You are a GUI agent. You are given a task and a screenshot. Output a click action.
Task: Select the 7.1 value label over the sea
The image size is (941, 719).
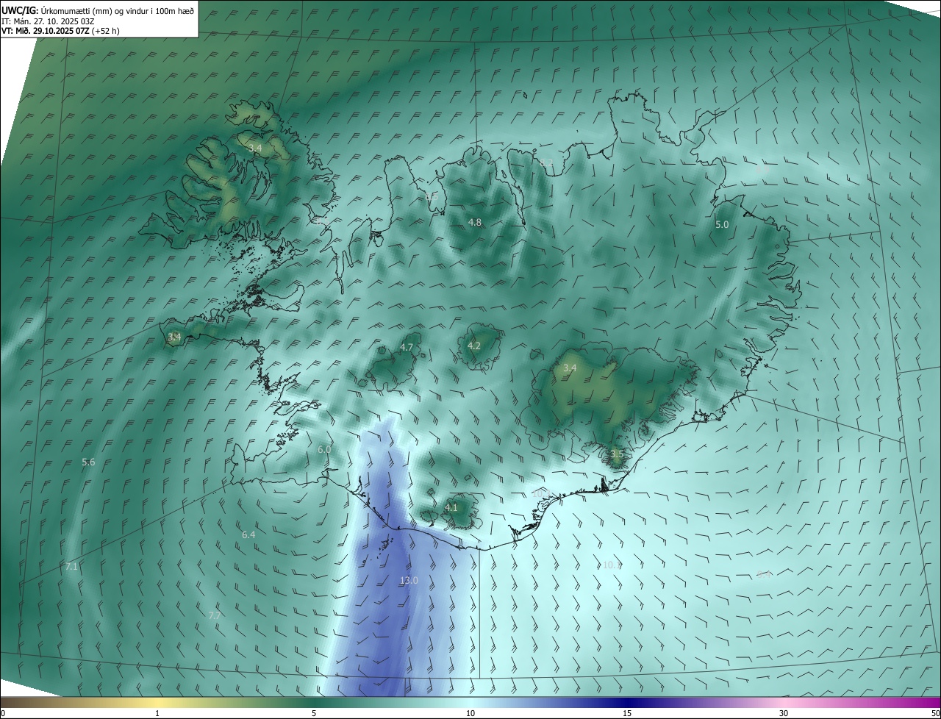pos(71,567)
